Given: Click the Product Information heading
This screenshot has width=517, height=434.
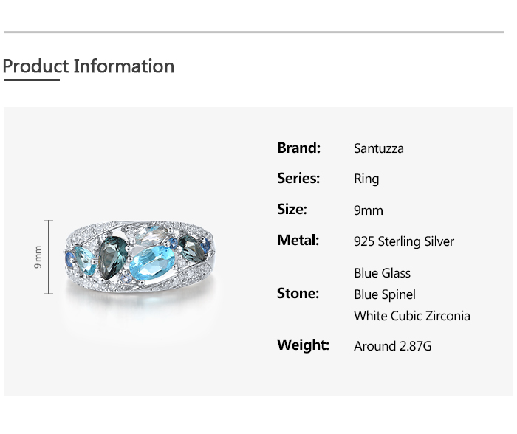Looking at the screenshot, I should tap(89, 66).
